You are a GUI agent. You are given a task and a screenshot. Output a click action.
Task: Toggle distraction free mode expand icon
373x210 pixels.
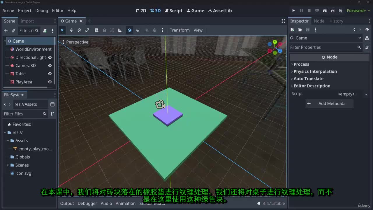(283, 21)
